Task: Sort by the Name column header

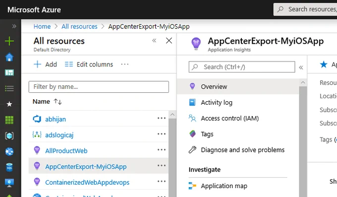Action: 41,101
